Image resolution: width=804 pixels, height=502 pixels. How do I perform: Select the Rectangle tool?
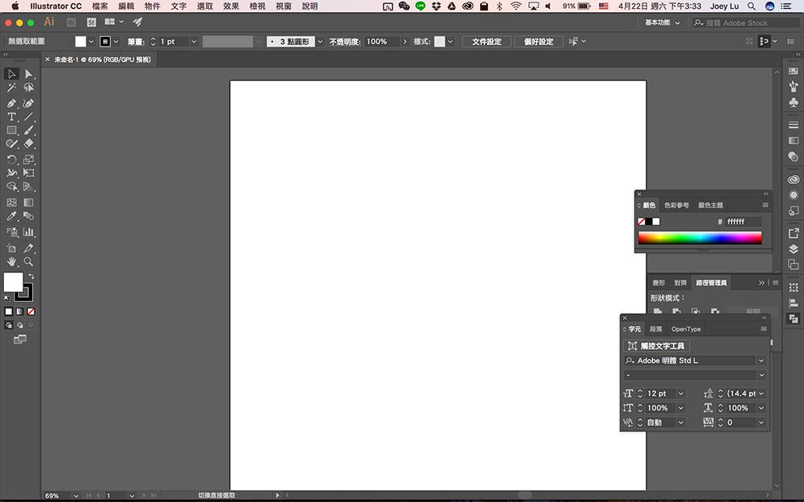pyautogui.click(x=12, y=131)
